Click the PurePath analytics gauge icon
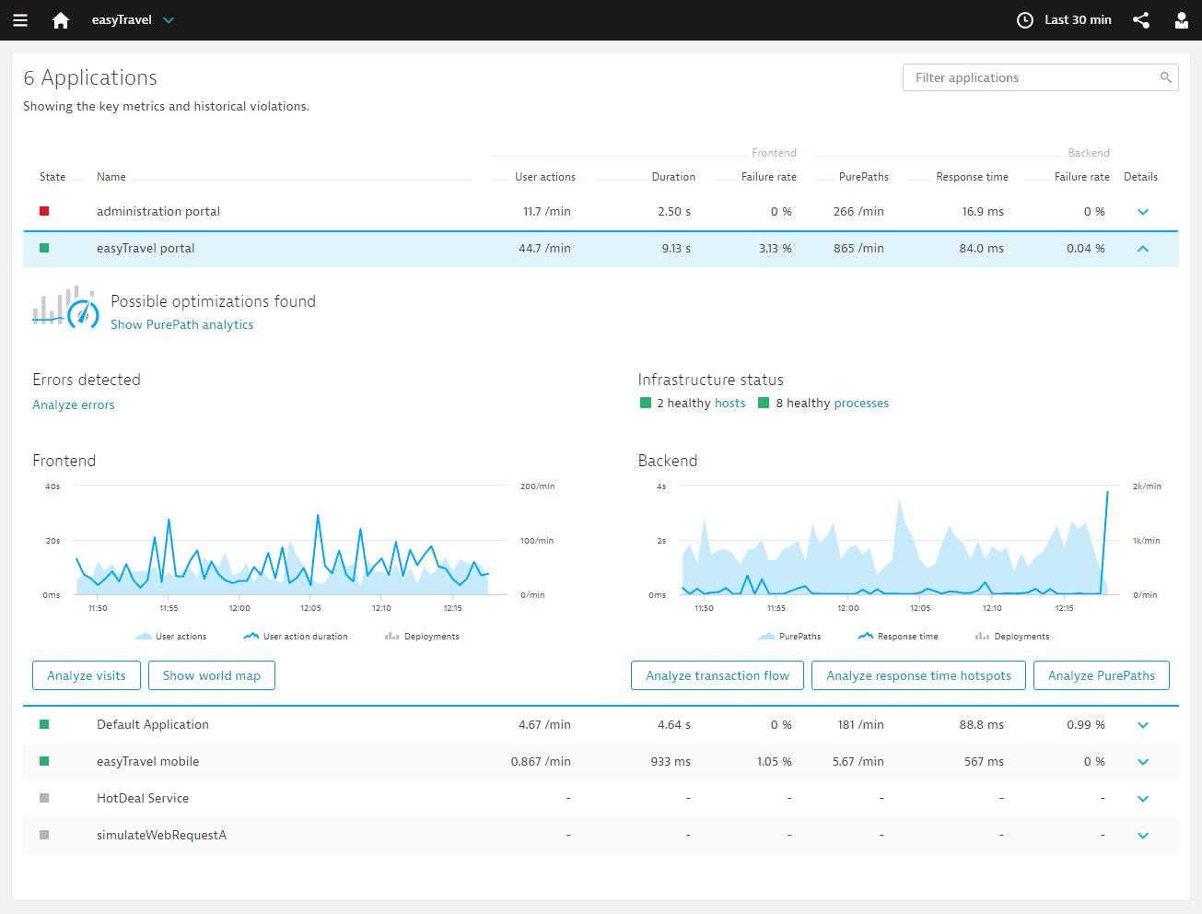The image size is (1202, 914). [65, 307]
